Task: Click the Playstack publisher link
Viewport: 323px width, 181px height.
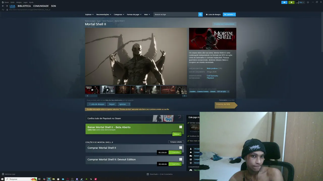Action: (x=210, y=78)
